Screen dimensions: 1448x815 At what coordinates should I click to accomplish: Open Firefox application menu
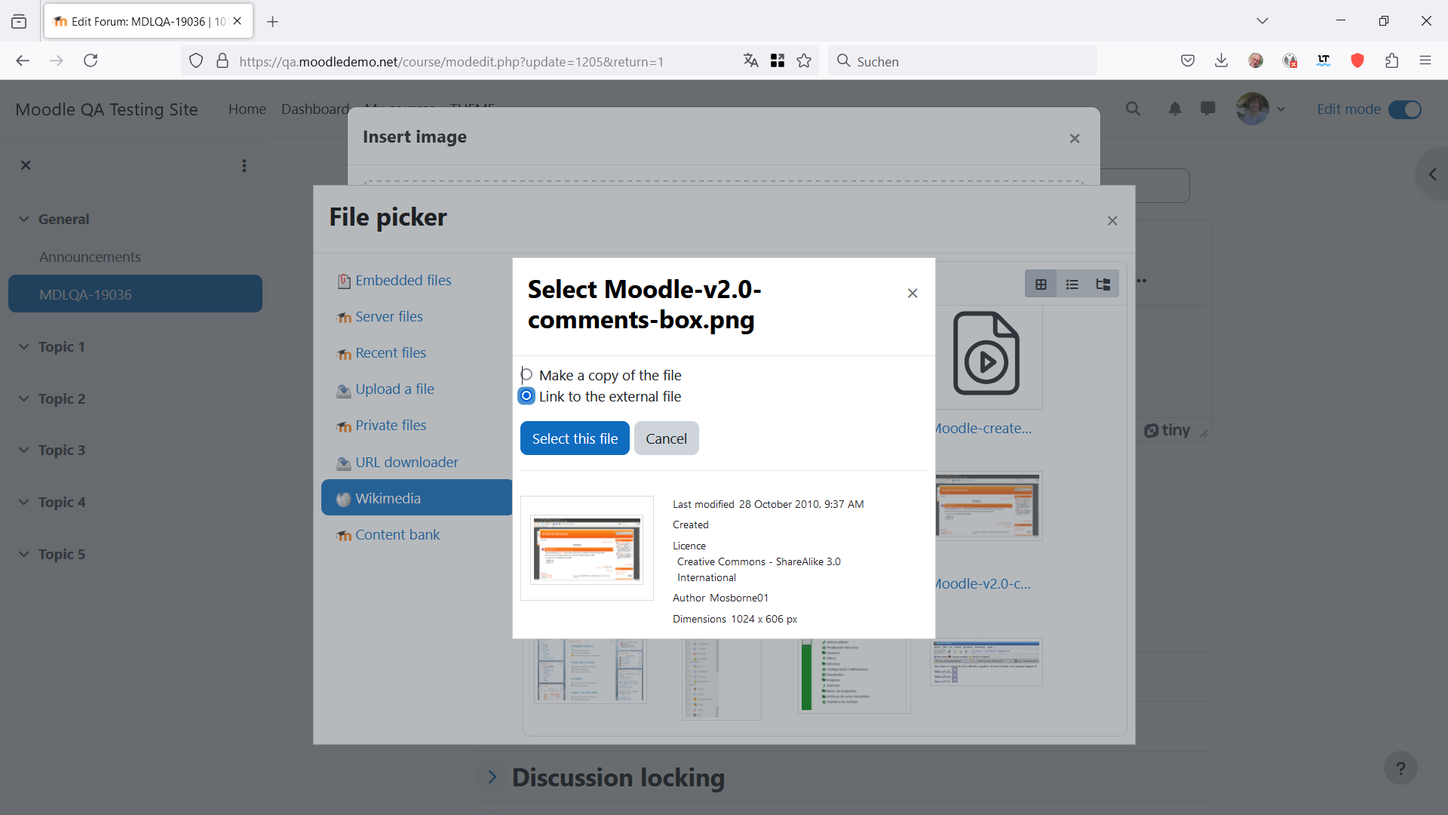pos(1425,60)
